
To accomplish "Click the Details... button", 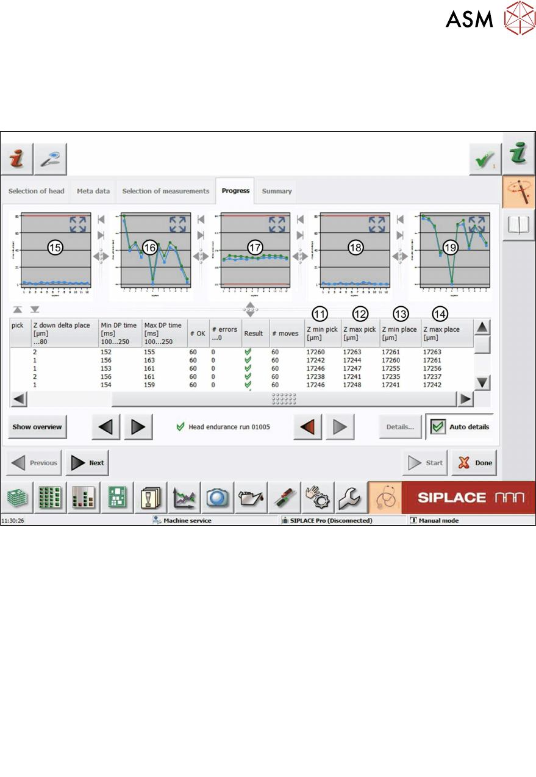I will (x=401, y=427).
